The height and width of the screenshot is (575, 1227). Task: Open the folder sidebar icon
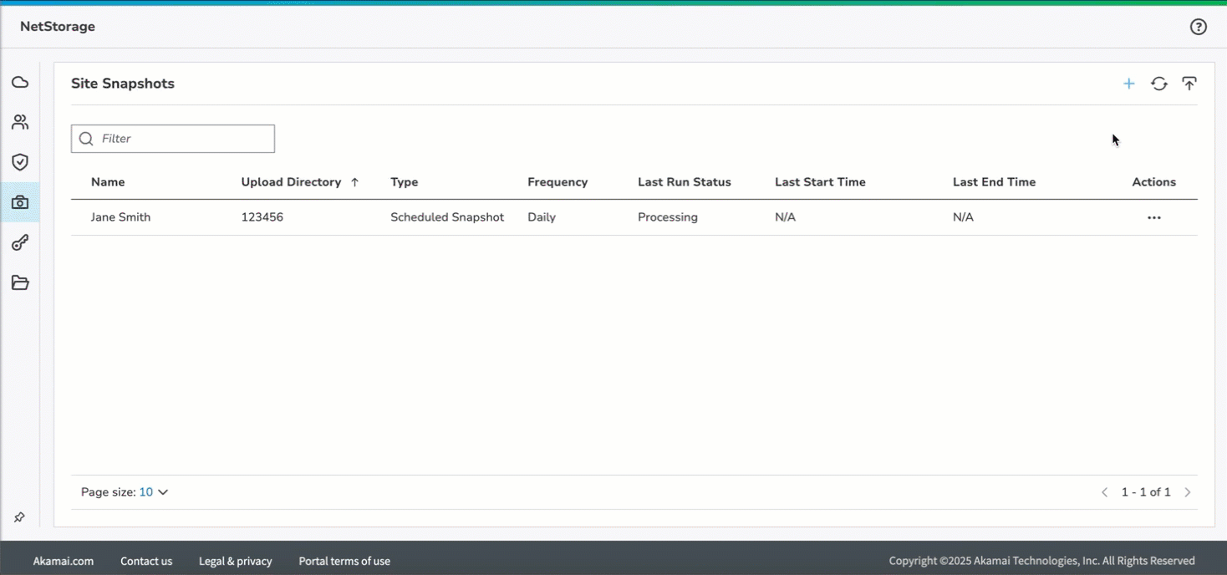[20, 283]
